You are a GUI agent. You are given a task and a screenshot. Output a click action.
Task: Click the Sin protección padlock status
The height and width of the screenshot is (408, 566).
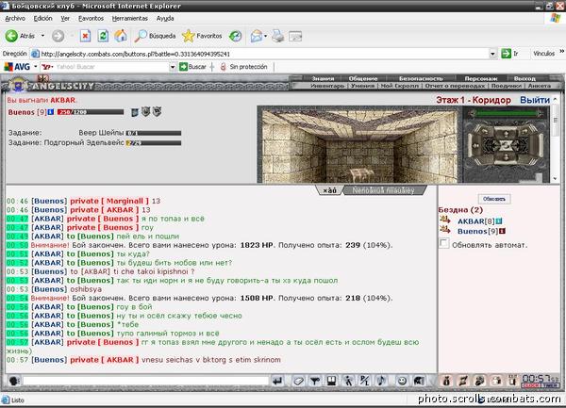(x=243, y=67)
